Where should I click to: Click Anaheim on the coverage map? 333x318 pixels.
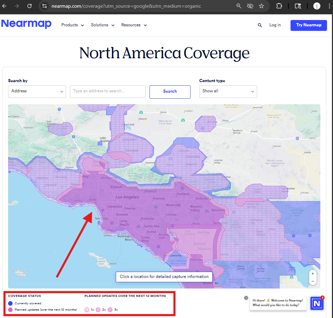point(147,218)
